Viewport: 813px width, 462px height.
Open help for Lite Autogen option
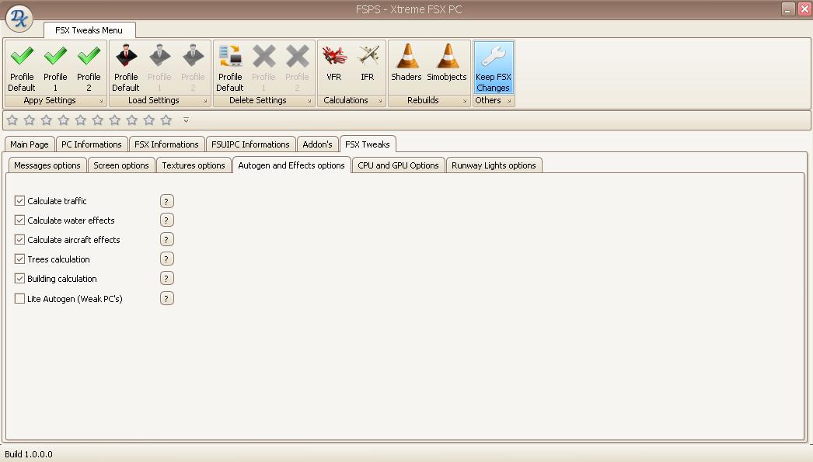(166, 298)
